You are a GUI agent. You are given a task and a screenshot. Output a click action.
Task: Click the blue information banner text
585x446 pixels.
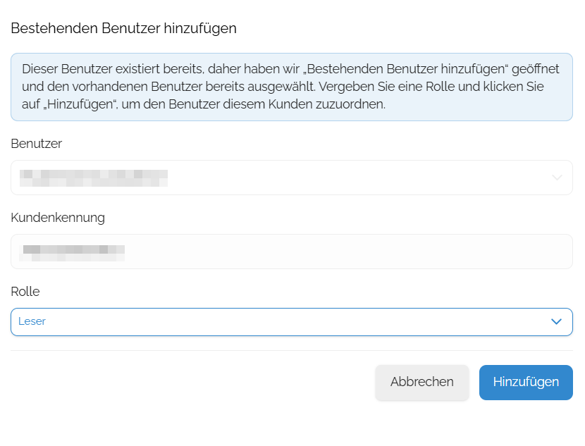(x=292, y=87)
